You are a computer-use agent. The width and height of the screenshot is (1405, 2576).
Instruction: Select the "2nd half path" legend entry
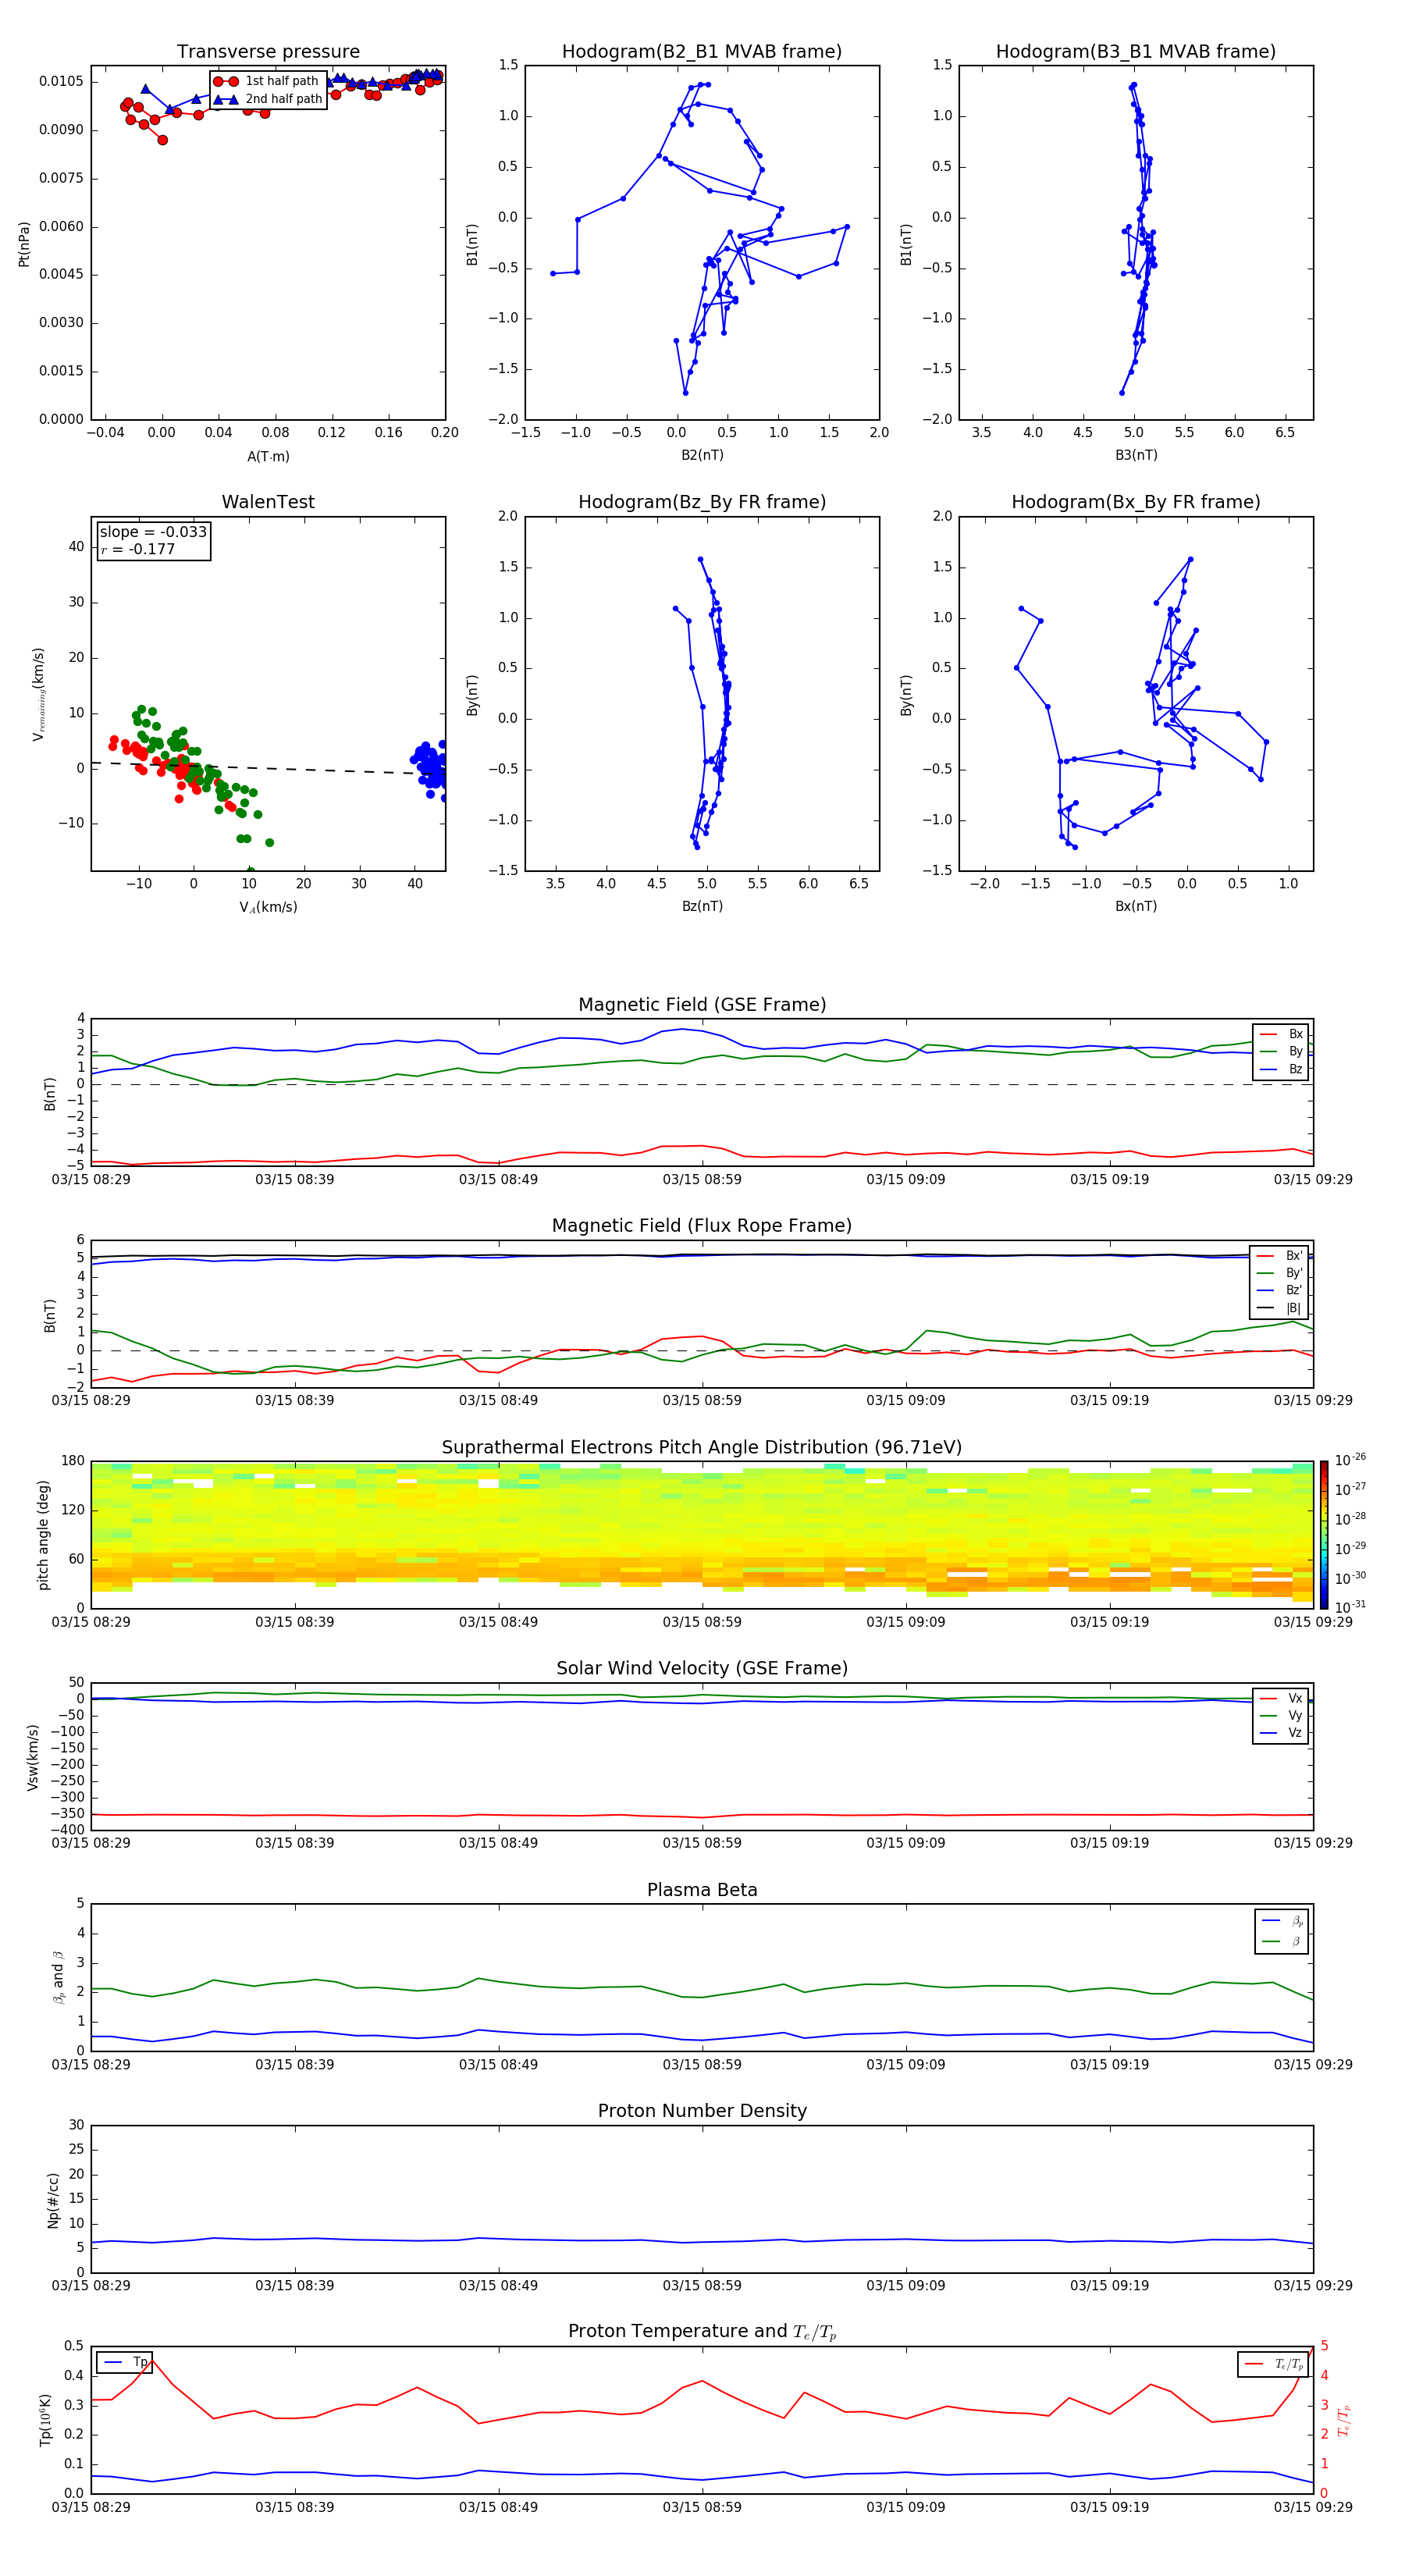(x=269, y=99)
